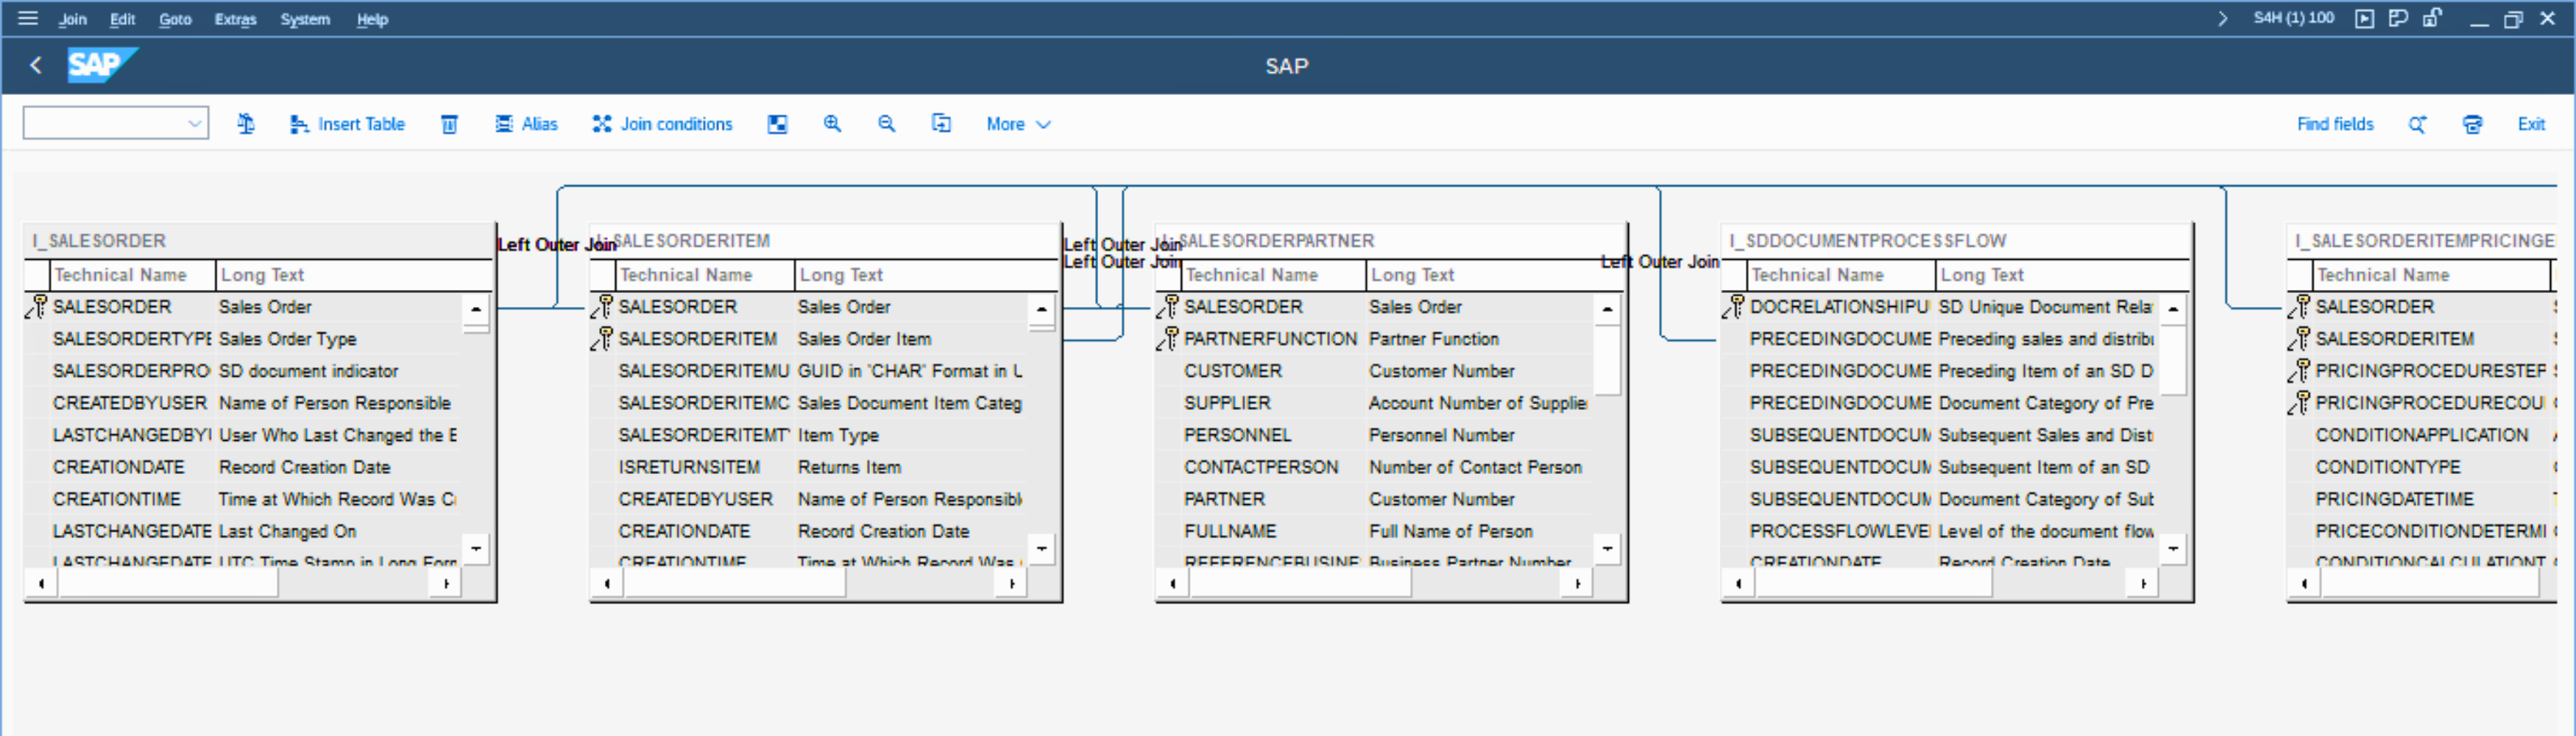This screenshot has width=2576, height=736.
Task: Click the navigation pane overview icon
Action: click(777, 124)
